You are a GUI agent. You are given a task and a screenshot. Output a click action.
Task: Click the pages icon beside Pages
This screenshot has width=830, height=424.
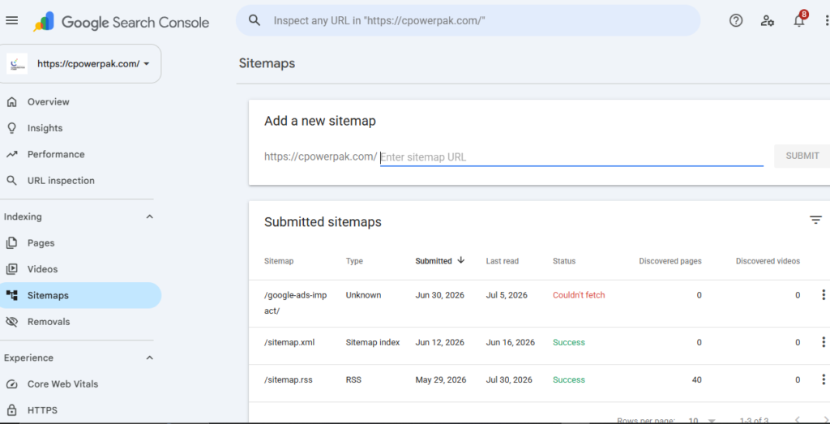tap(11, 243)
